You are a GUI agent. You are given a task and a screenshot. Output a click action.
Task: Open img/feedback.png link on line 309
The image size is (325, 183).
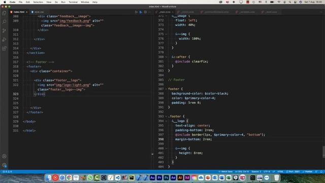[75, 21]
